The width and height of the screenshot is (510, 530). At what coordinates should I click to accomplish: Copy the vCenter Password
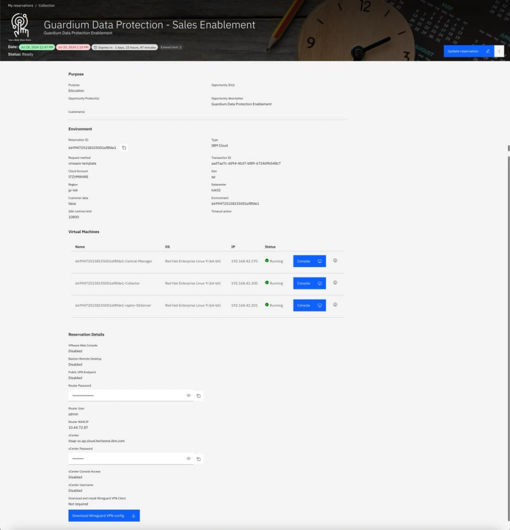pyautogui.click(x=199, y=459)
